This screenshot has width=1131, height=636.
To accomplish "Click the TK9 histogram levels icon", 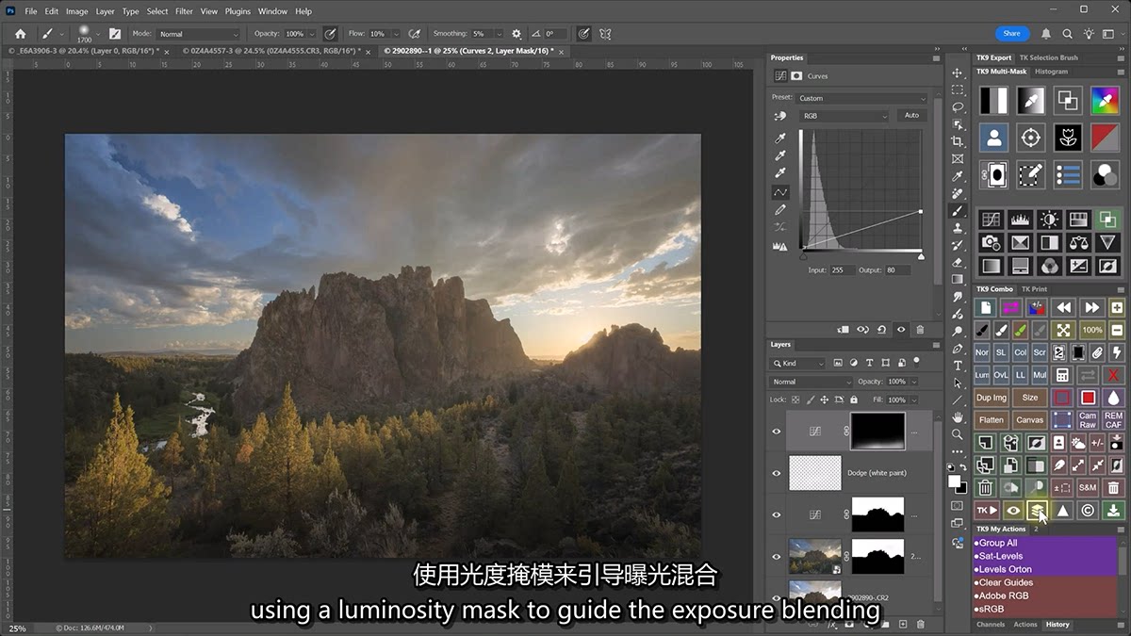I will point(1019,220).
